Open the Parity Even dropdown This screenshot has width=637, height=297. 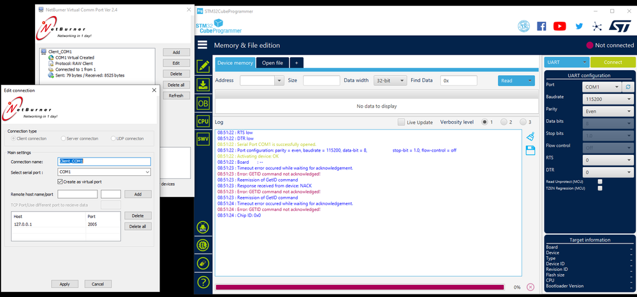(x=608, y=111)
